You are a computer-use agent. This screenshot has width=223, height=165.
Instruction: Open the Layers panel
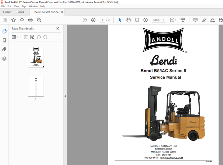point(4,59)
